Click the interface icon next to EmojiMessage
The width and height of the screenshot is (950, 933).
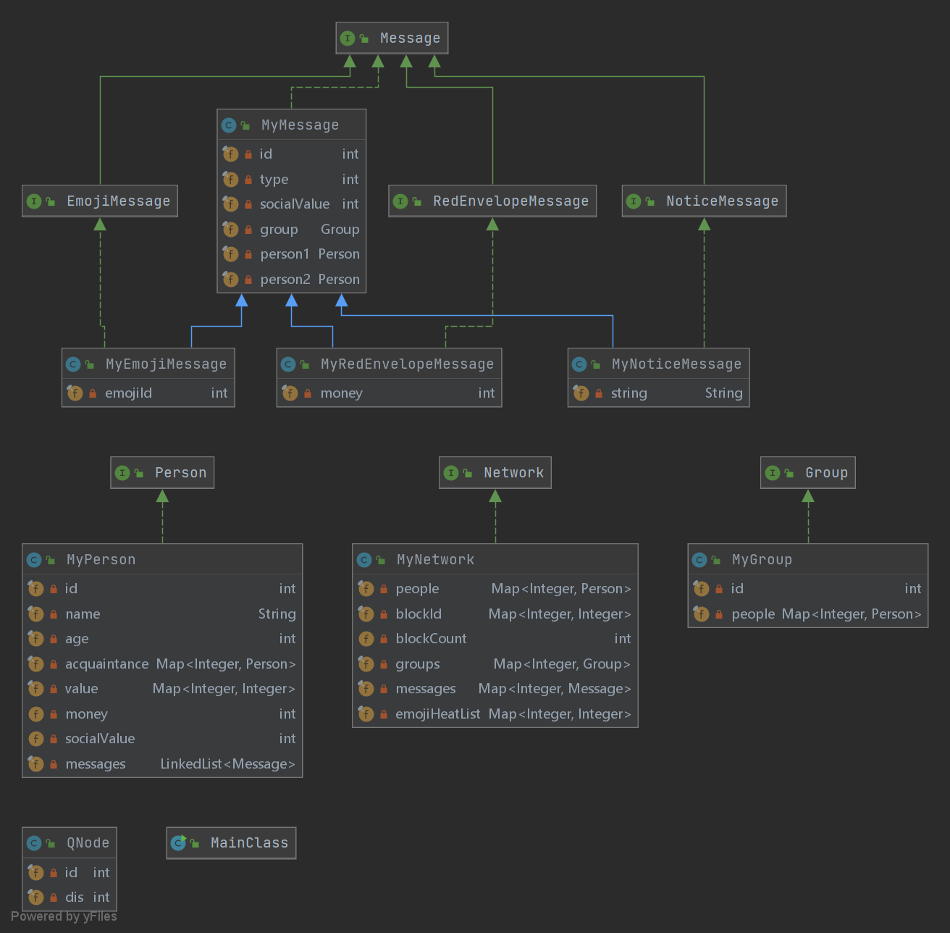pyautogui.click(x=34, y=201)
